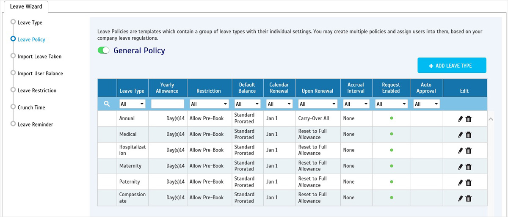Sort by the Calendar Renewal column header
508x217 pixels.
279,88
